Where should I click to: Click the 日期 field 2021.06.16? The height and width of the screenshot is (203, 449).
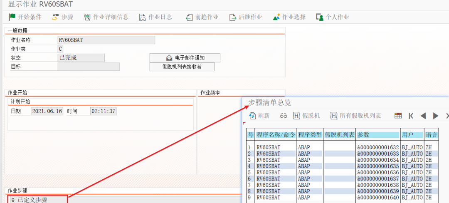point(47,111)
